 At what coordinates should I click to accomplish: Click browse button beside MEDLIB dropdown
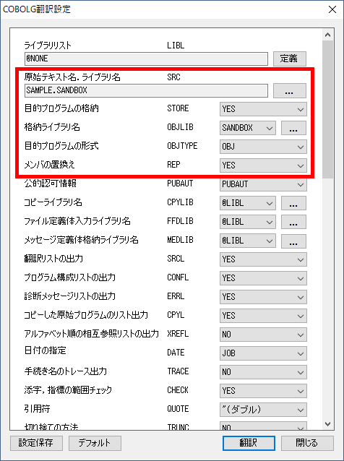click(293, 241)
